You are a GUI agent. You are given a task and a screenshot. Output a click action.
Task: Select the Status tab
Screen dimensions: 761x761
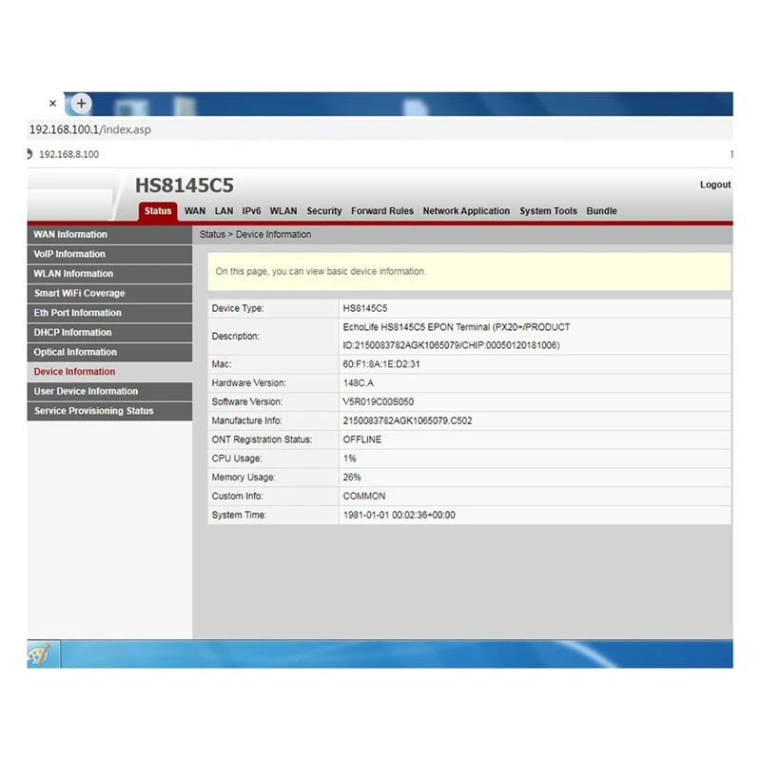[158, 211]
